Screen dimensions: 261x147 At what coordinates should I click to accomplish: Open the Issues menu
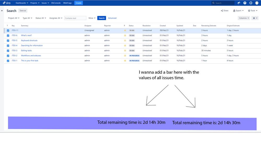click(45, 3)
